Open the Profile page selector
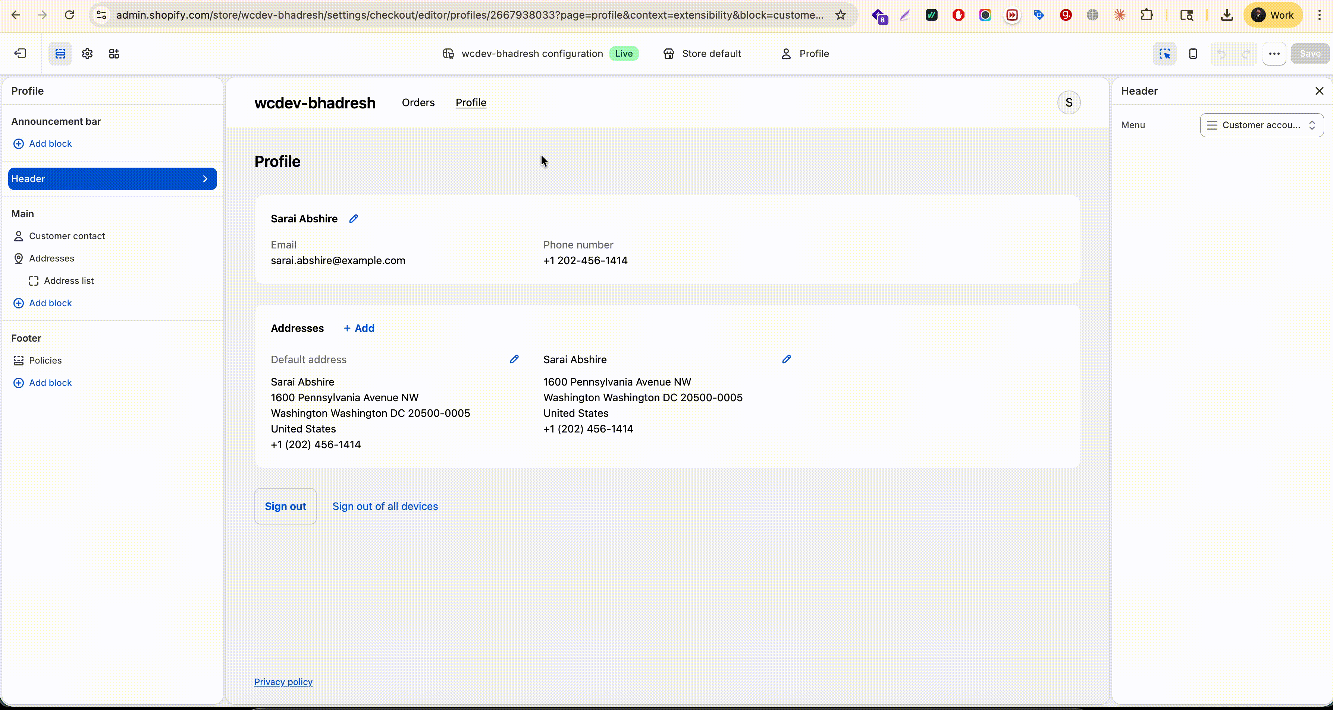This screenshot has height=710, width=1333. 805,54
